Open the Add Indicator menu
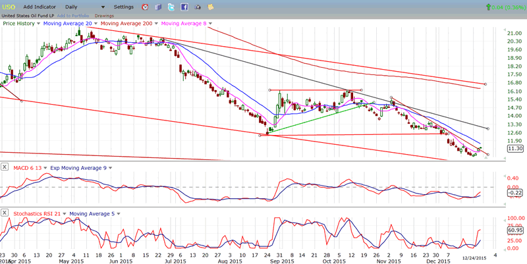The image size is (527, 264). coord(40,7)
